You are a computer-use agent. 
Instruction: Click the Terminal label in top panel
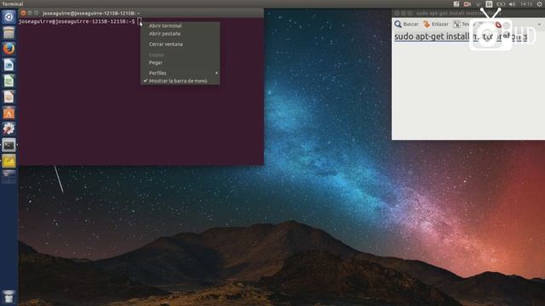click(13, 3)
